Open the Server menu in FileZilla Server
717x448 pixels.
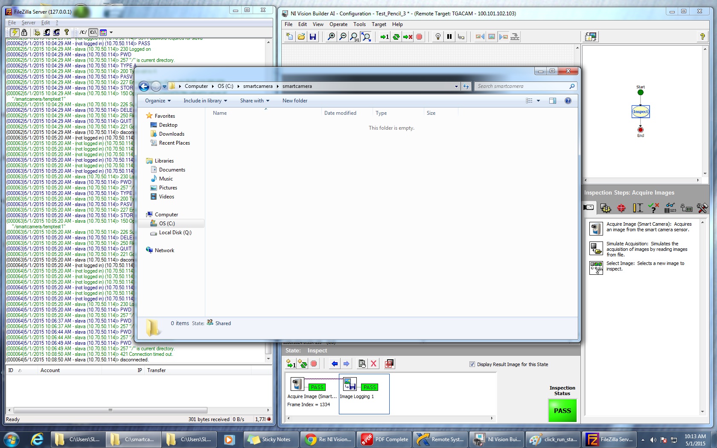[x=29, y=23]
